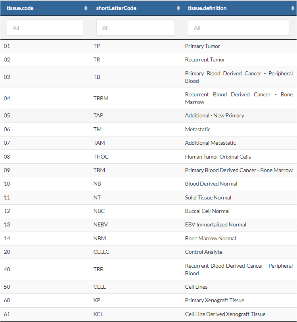Select the Additional Metastatic definition

click(210, 143)
